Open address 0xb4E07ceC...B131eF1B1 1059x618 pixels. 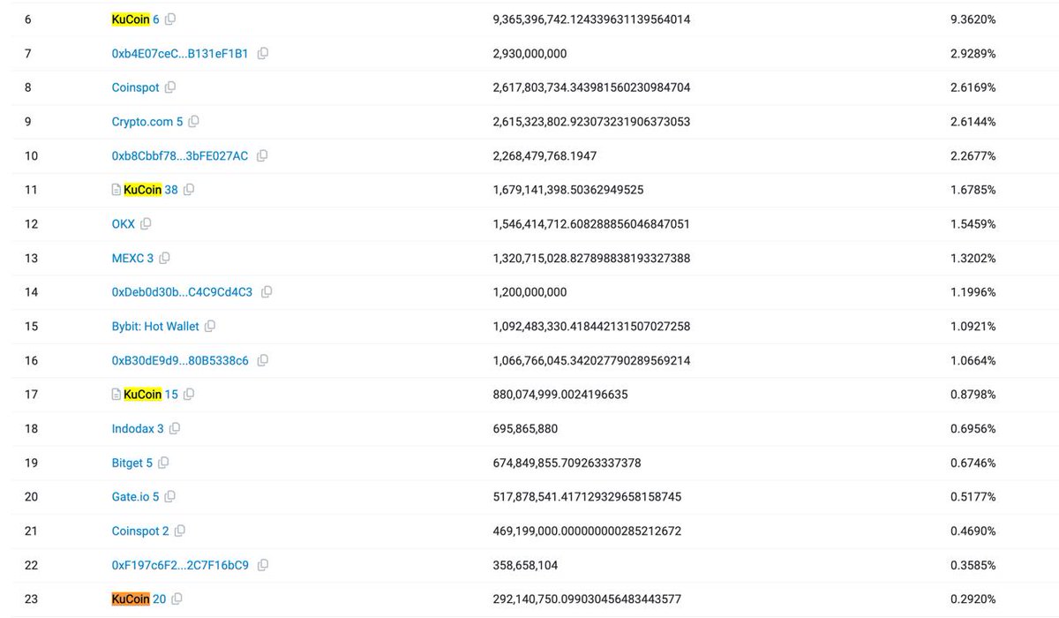pos(180,54)
